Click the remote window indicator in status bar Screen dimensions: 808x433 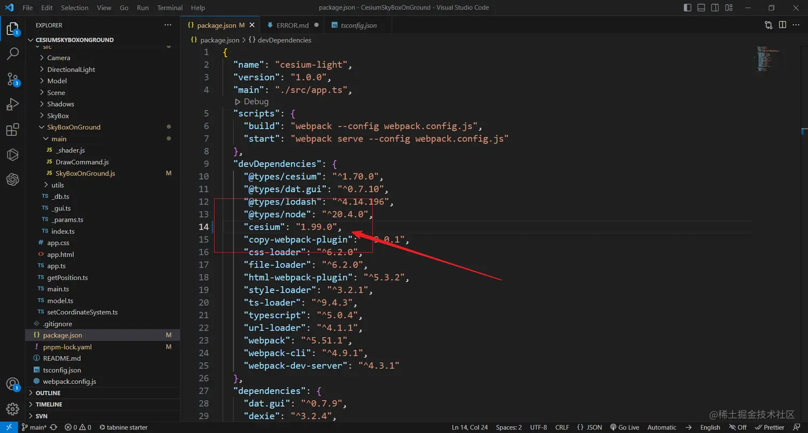(x=8, y=427)
